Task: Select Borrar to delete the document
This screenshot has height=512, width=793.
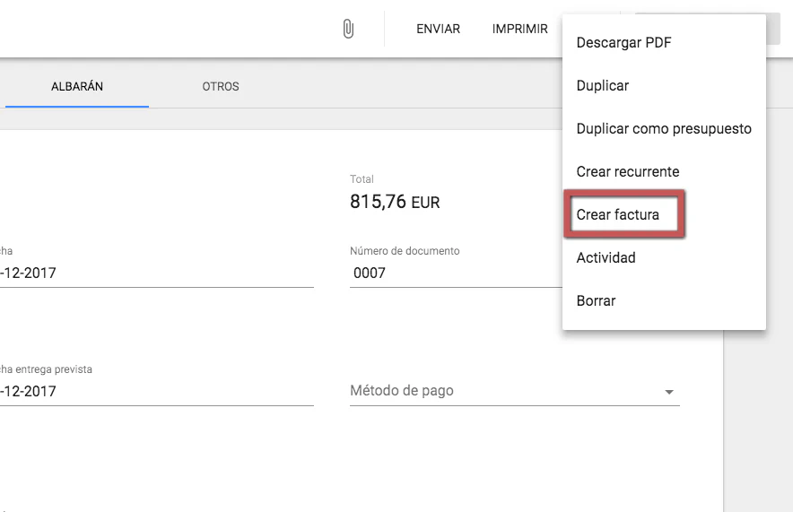Action: [x=596, y=301]
